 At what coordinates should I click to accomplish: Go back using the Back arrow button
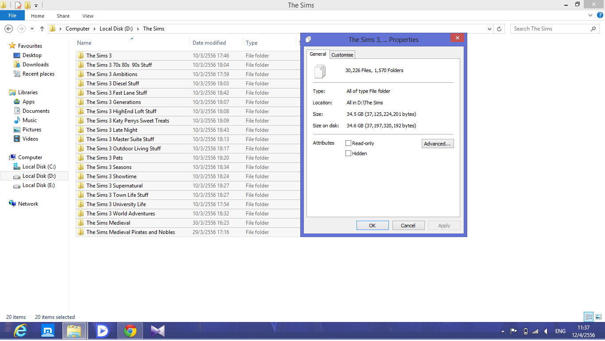pos(8,29)
